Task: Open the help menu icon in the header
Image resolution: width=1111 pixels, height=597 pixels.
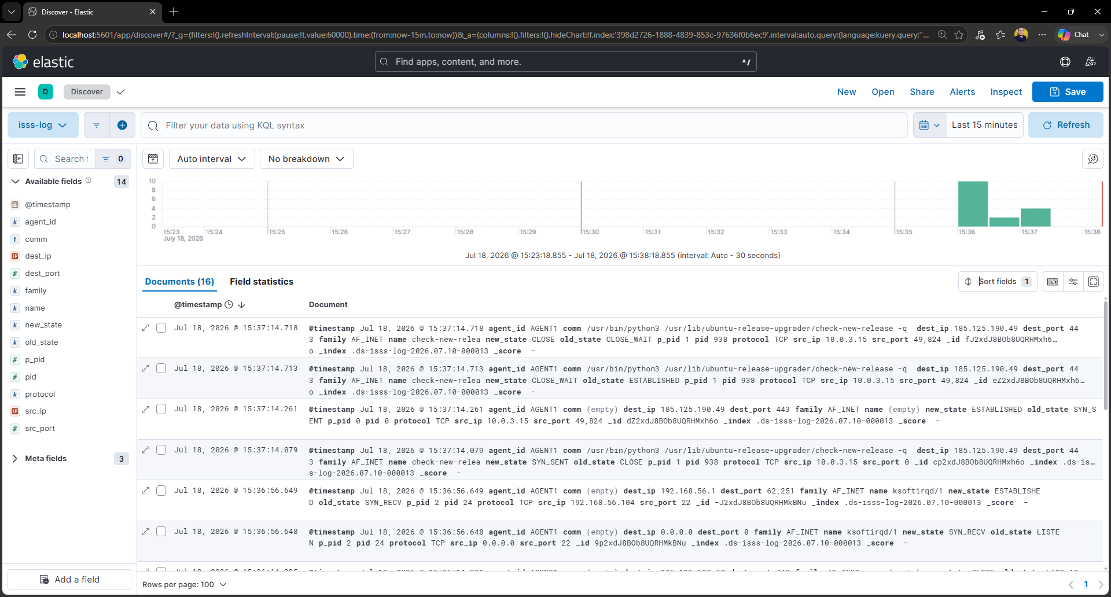Action: [1065, 62]
